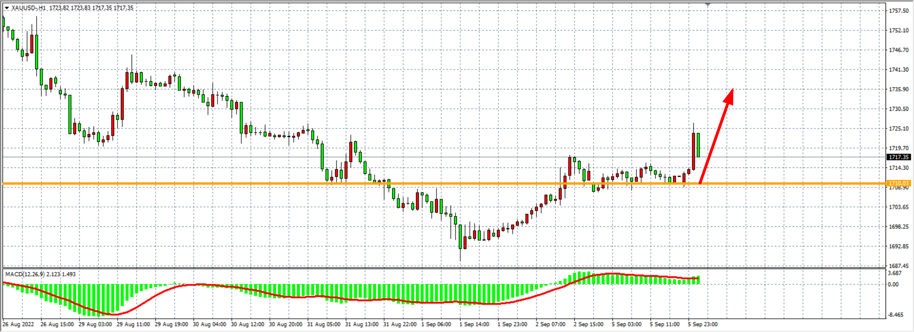
Task: Click the 26 Aug 2022 date label
Action: [x=19, y=324]
